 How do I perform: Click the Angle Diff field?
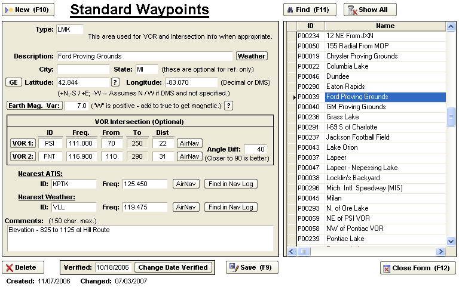coord(255,149)
